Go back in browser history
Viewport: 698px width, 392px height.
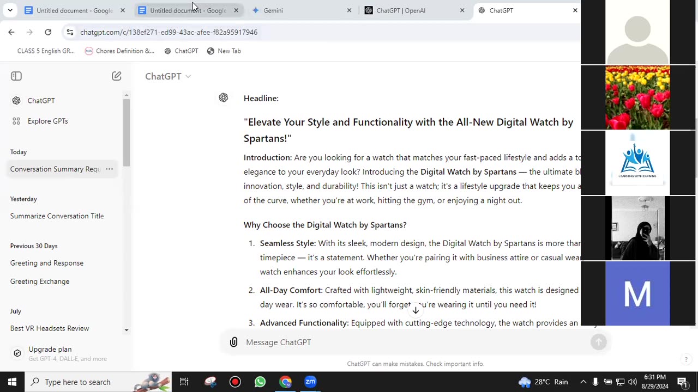tap(11, 32)
